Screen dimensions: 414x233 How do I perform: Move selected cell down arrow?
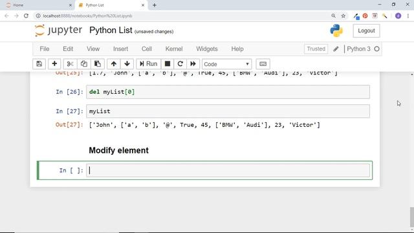(x=127, y=64)
